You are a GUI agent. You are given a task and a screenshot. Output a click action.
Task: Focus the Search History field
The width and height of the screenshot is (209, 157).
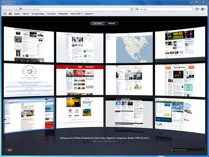(187, 150)
